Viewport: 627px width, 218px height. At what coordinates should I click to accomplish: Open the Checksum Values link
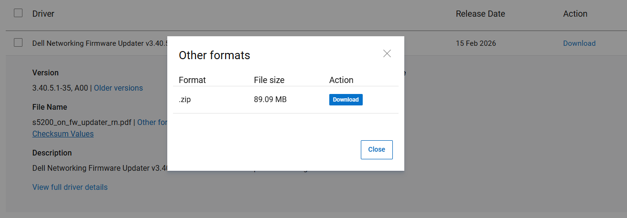[63, 134]
